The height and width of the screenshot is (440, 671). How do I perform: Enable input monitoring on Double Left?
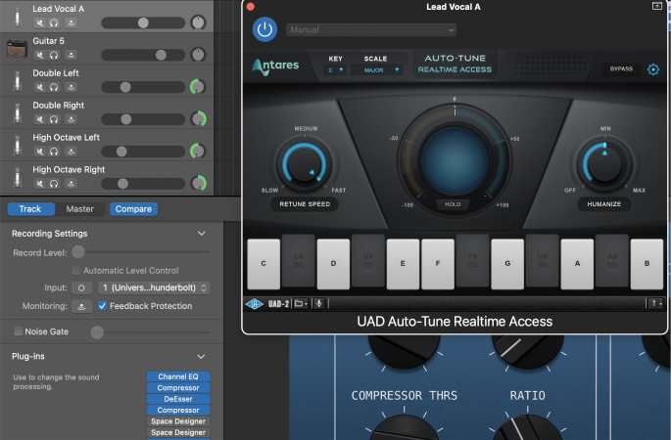pyautogui.click(x=72, y=87)
